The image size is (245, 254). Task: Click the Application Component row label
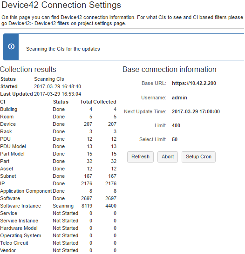[26, 191]
